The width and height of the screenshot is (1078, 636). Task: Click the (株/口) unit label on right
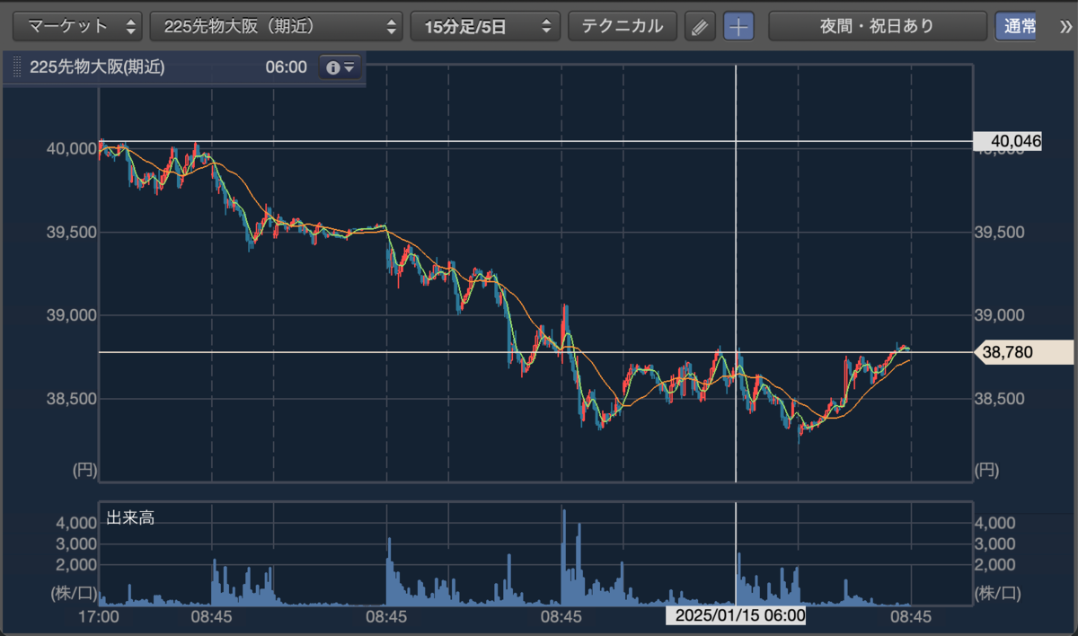(x=998, y=592)
